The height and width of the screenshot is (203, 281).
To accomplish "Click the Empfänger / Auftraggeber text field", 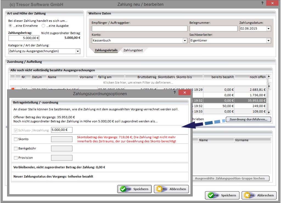I will click(139, 29).
